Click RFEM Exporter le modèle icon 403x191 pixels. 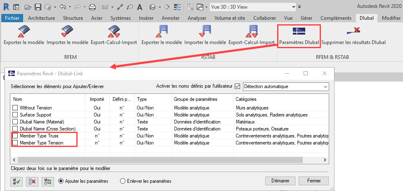(24, 31)
